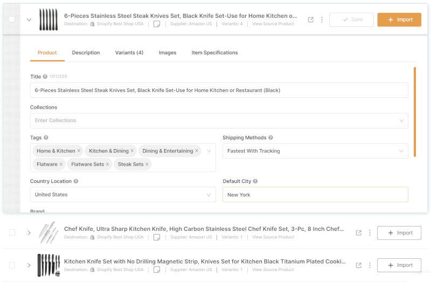
Task: Click help icon next to Title label
Action: [45, 76]
